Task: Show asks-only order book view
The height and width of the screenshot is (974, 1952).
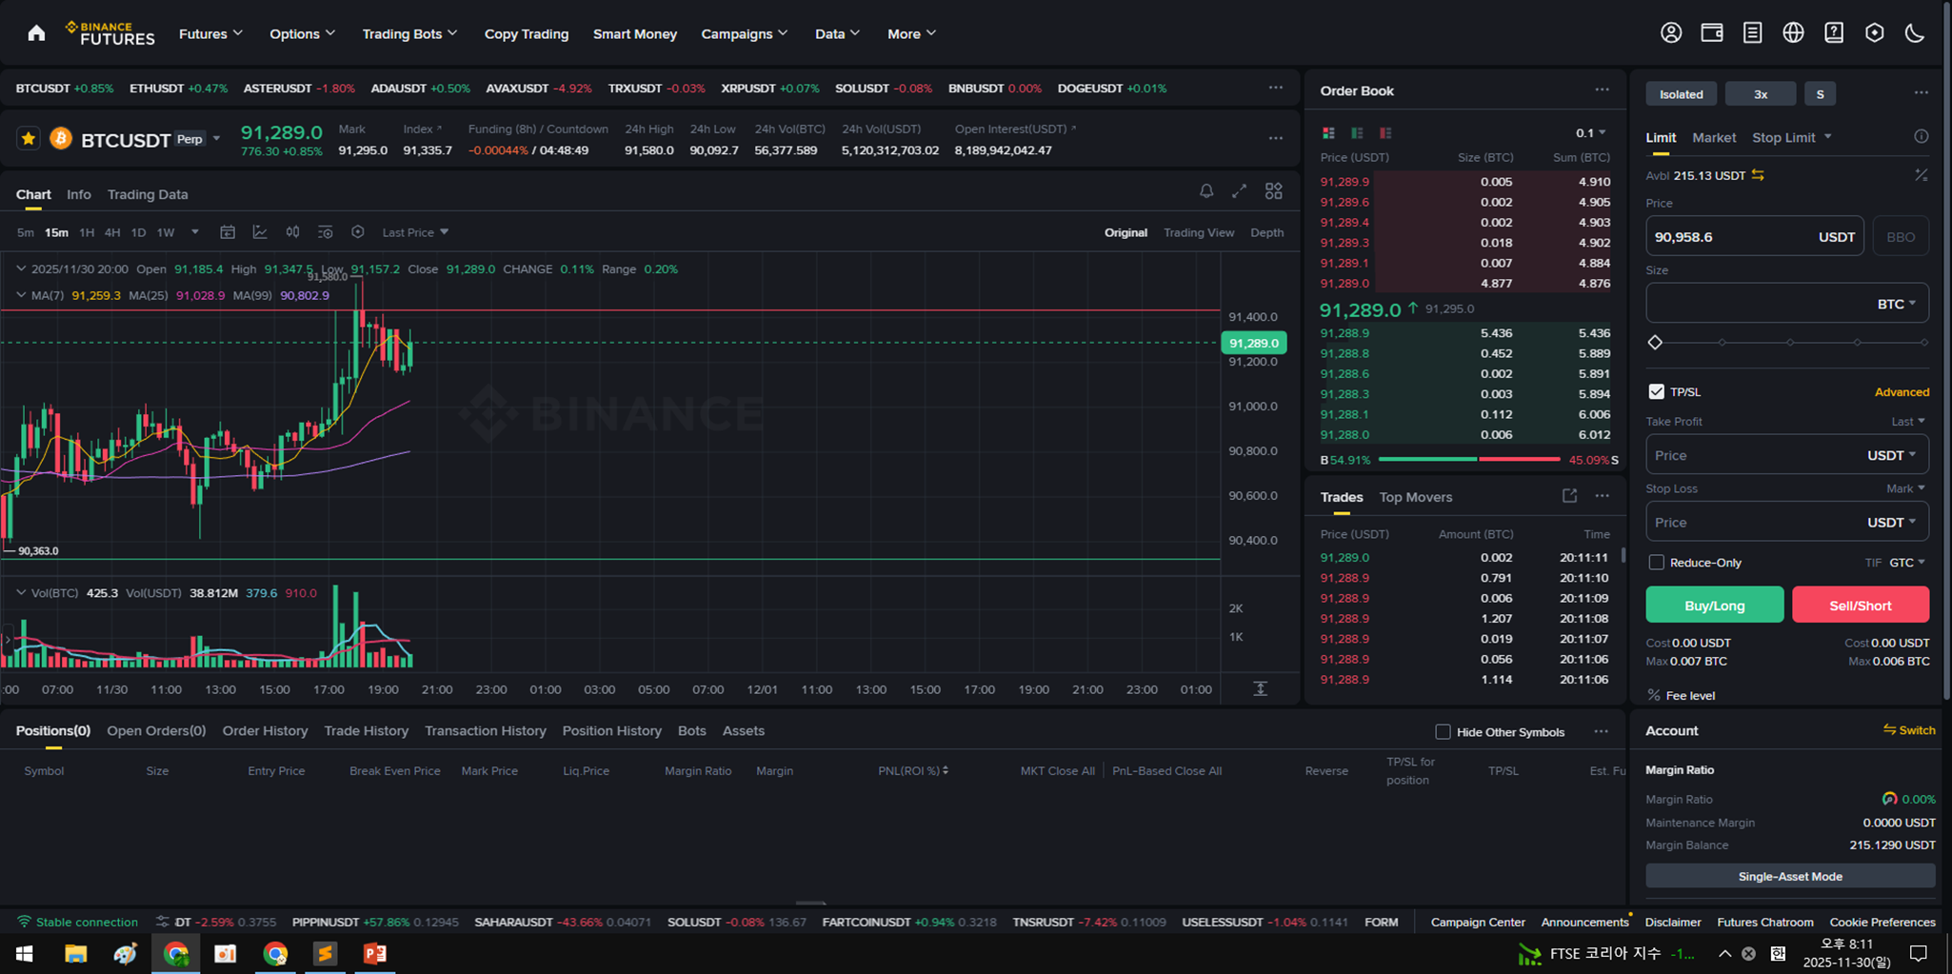Action: pos(1385,132)
